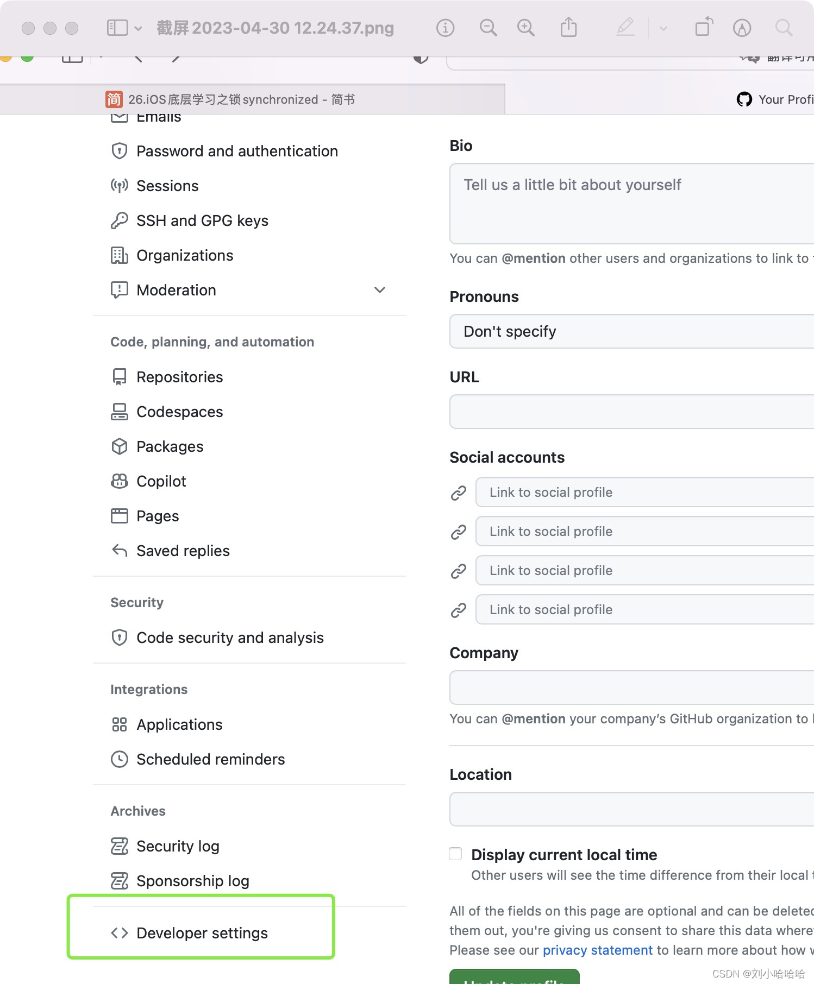814x984 pixels.
Task: Click Developer settings
Action: (x=202, y=933)
